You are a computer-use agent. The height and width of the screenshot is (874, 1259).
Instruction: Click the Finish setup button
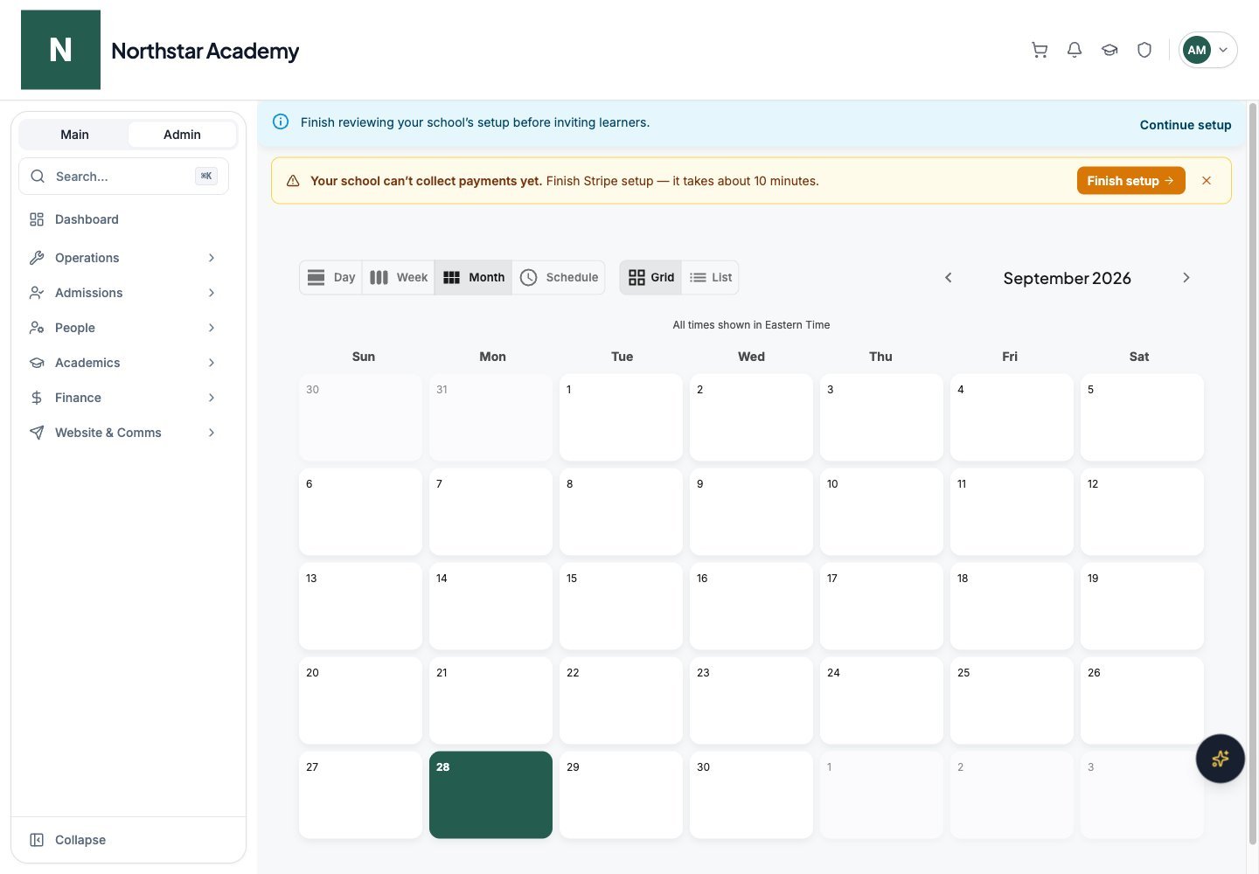tap(1130, 181)
